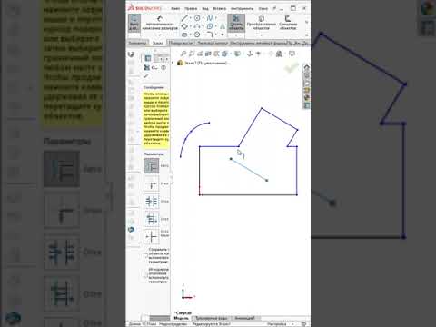Open the File menu
Viewport: 436px width, 327px height.
[x=175, y=8]
